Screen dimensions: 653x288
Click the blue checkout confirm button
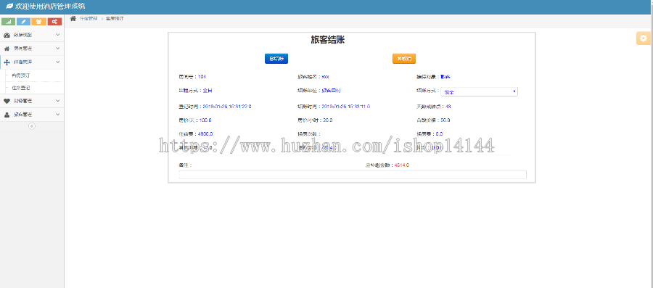click(276, 59)
